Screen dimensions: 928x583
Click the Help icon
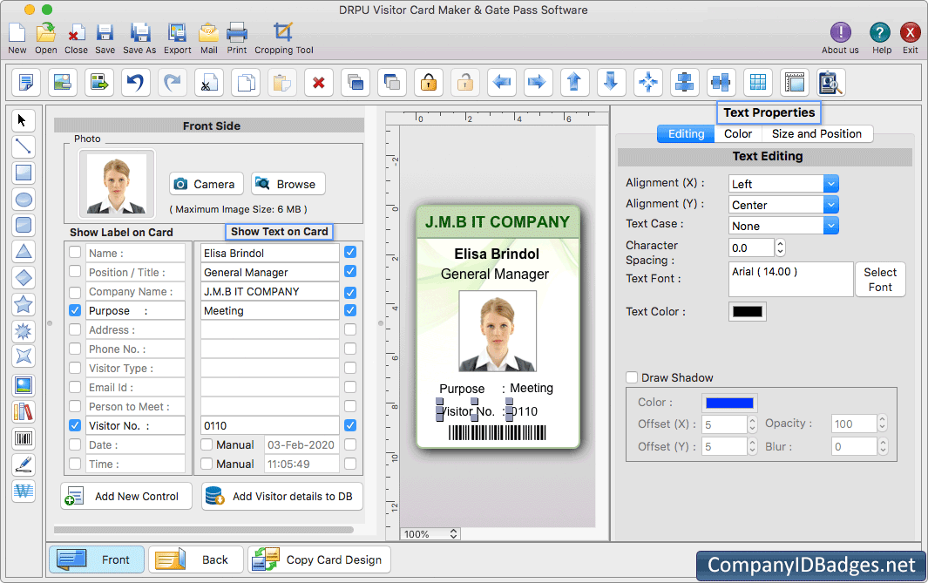pyautogui.click(x=881, y=38)
